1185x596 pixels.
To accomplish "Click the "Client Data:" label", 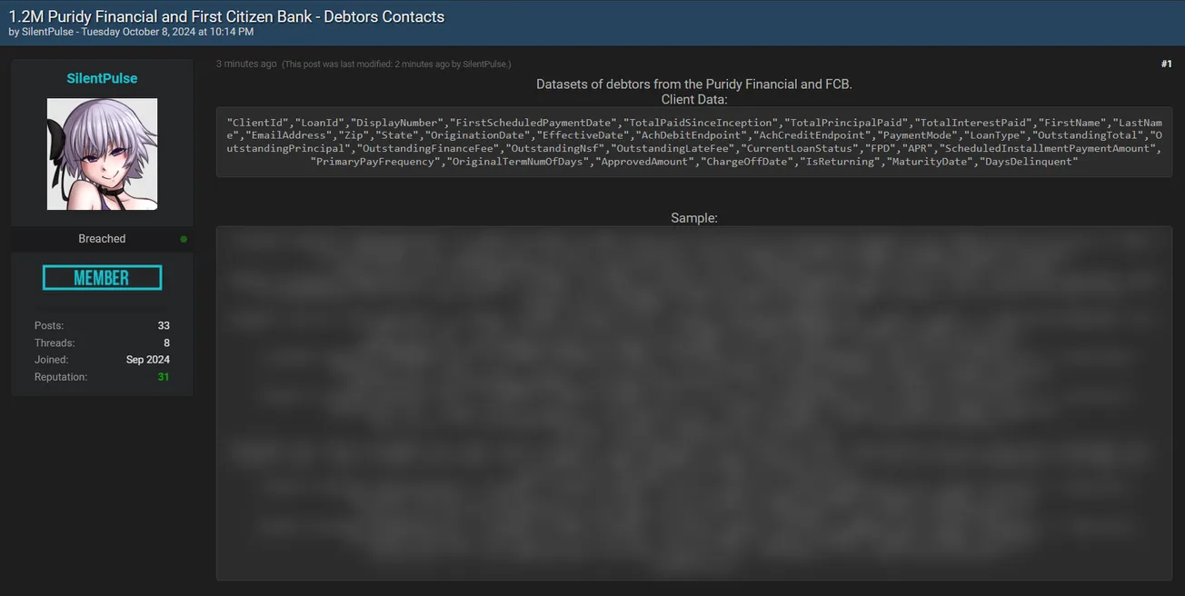I will 693,100.
